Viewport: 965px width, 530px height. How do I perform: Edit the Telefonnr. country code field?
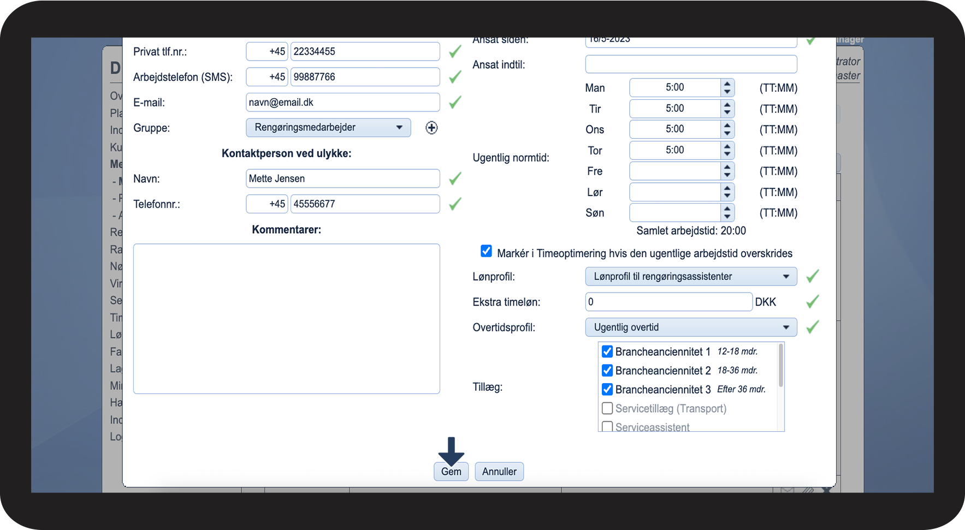[x=268, y=204]
